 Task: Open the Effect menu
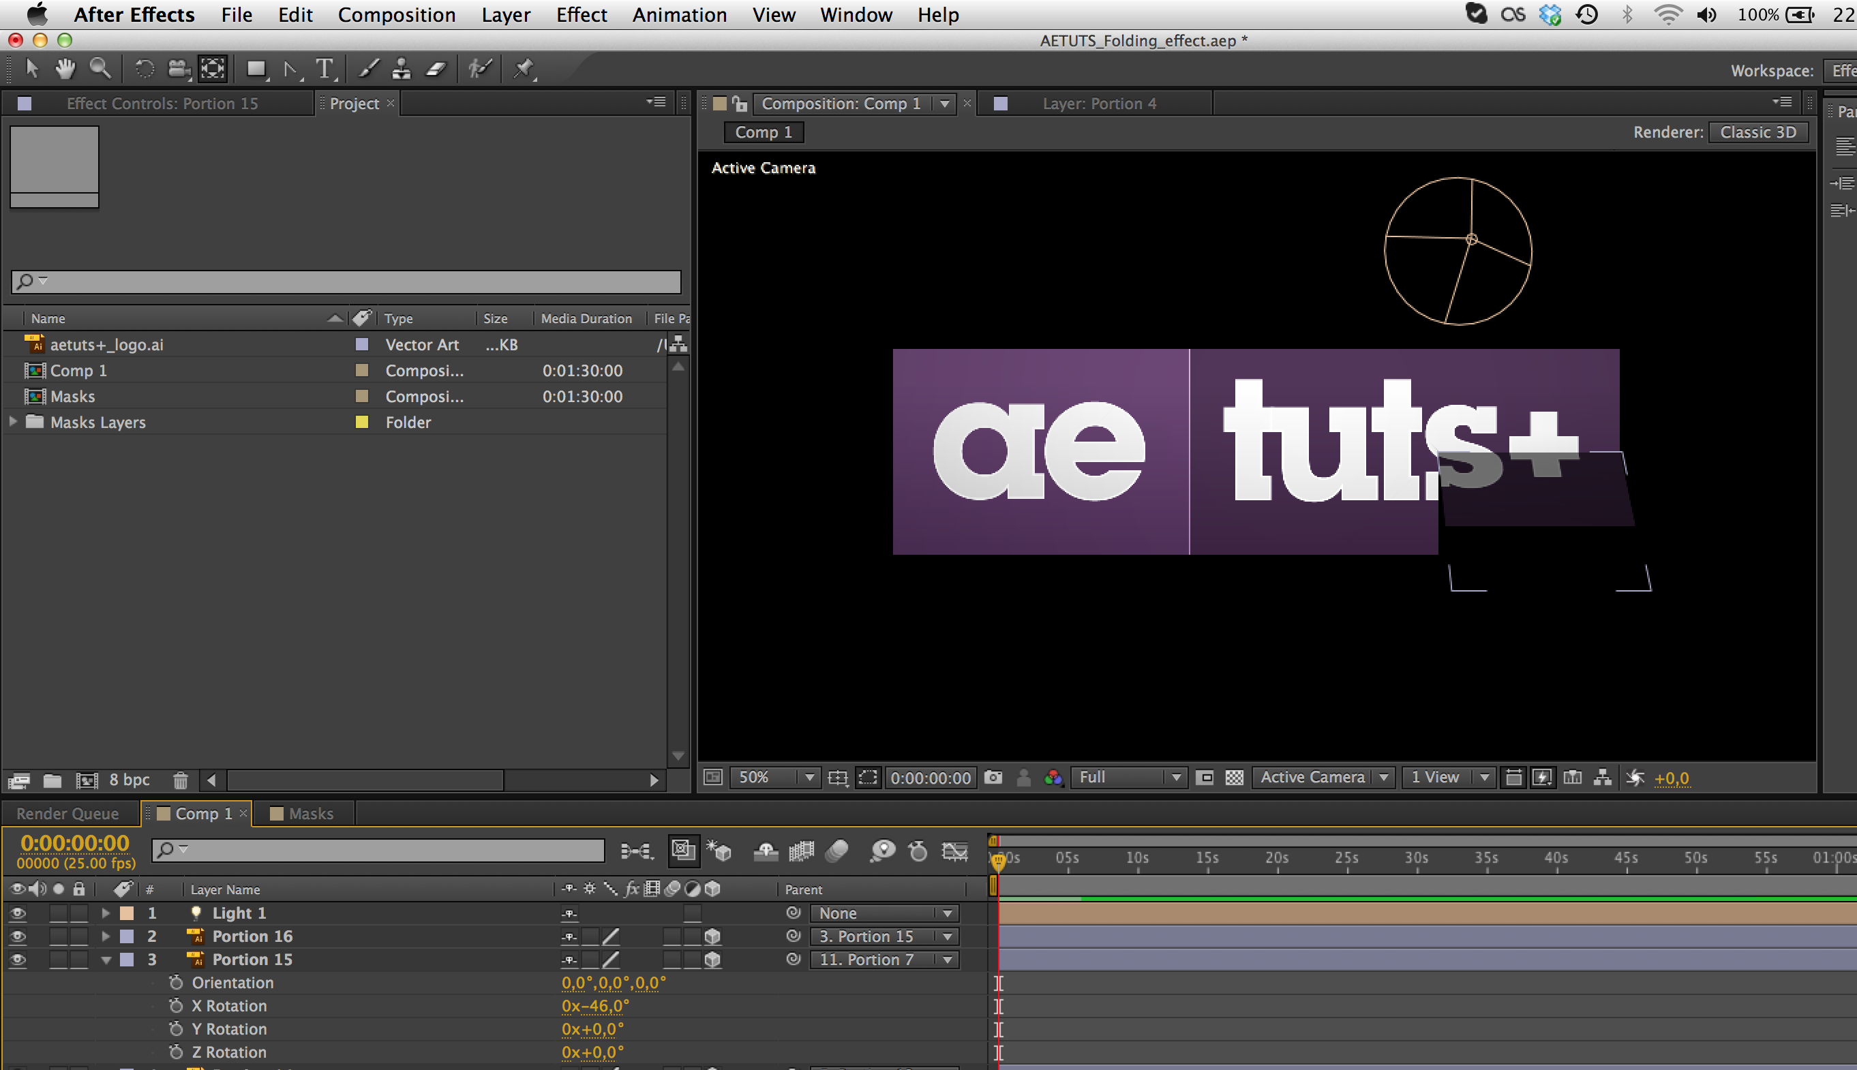coord(582,15)
